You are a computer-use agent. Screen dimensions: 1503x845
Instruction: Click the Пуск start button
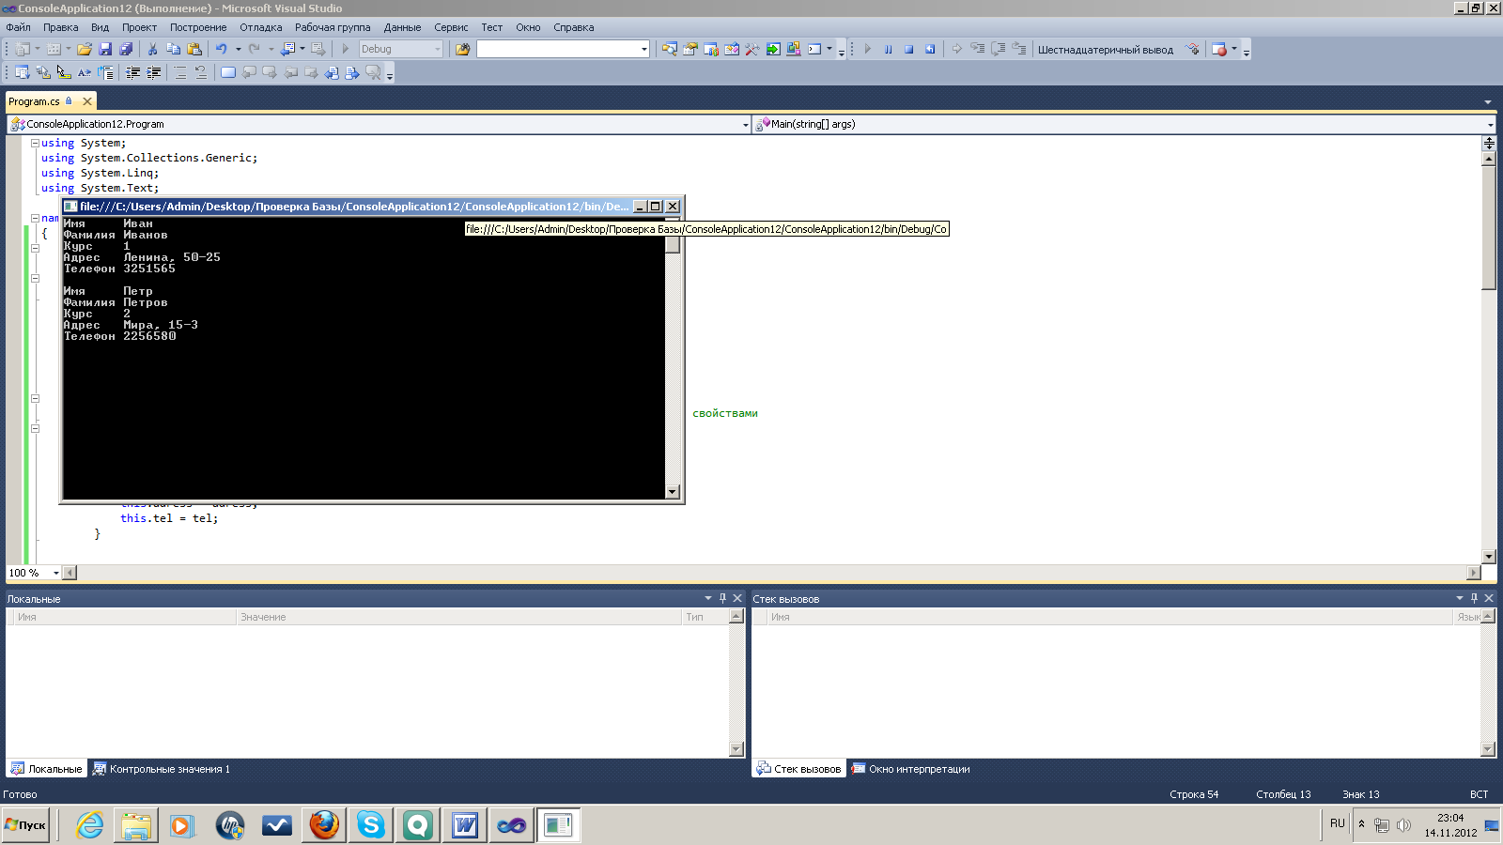tap(25, 825)
